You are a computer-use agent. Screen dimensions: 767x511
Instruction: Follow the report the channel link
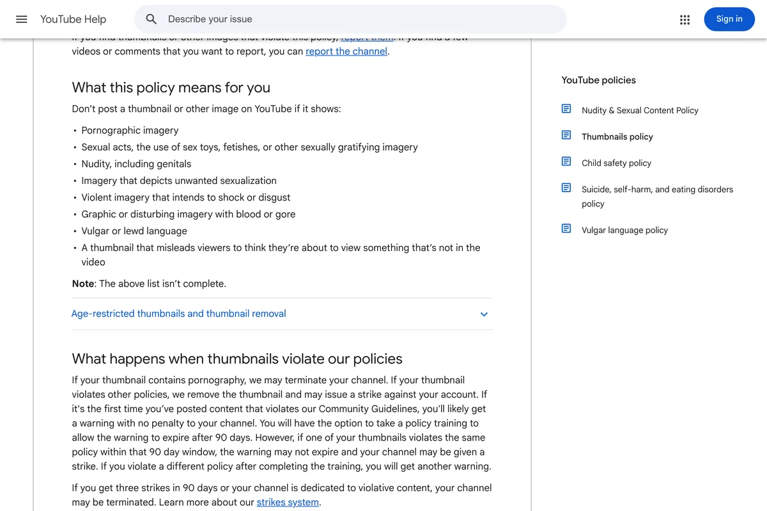click(x=346, y=51)
